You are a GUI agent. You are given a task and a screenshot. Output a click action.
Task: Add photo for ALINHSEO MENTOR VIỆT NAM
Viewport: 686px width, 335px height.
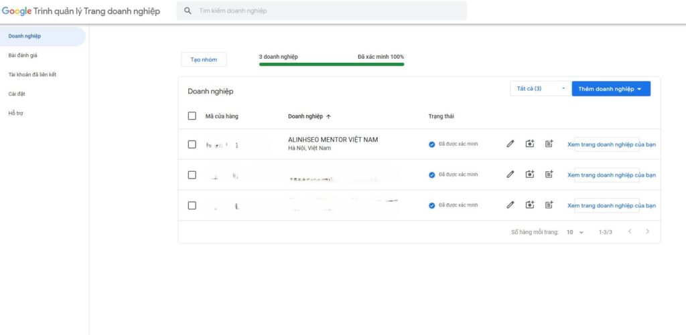530,144
